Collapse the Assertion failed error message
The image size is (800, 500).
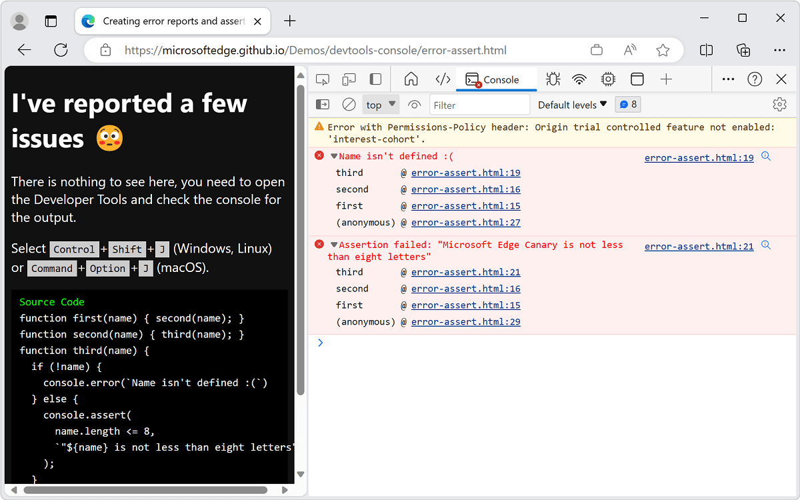[x=334, y=244]
